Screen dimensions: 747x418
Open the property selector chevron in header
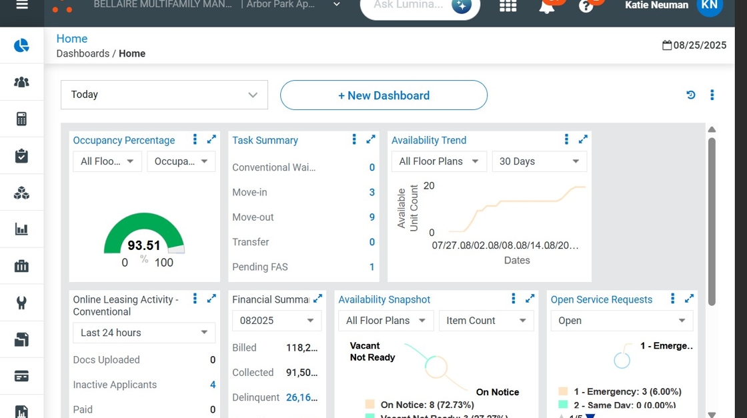(x=336, y=4)
